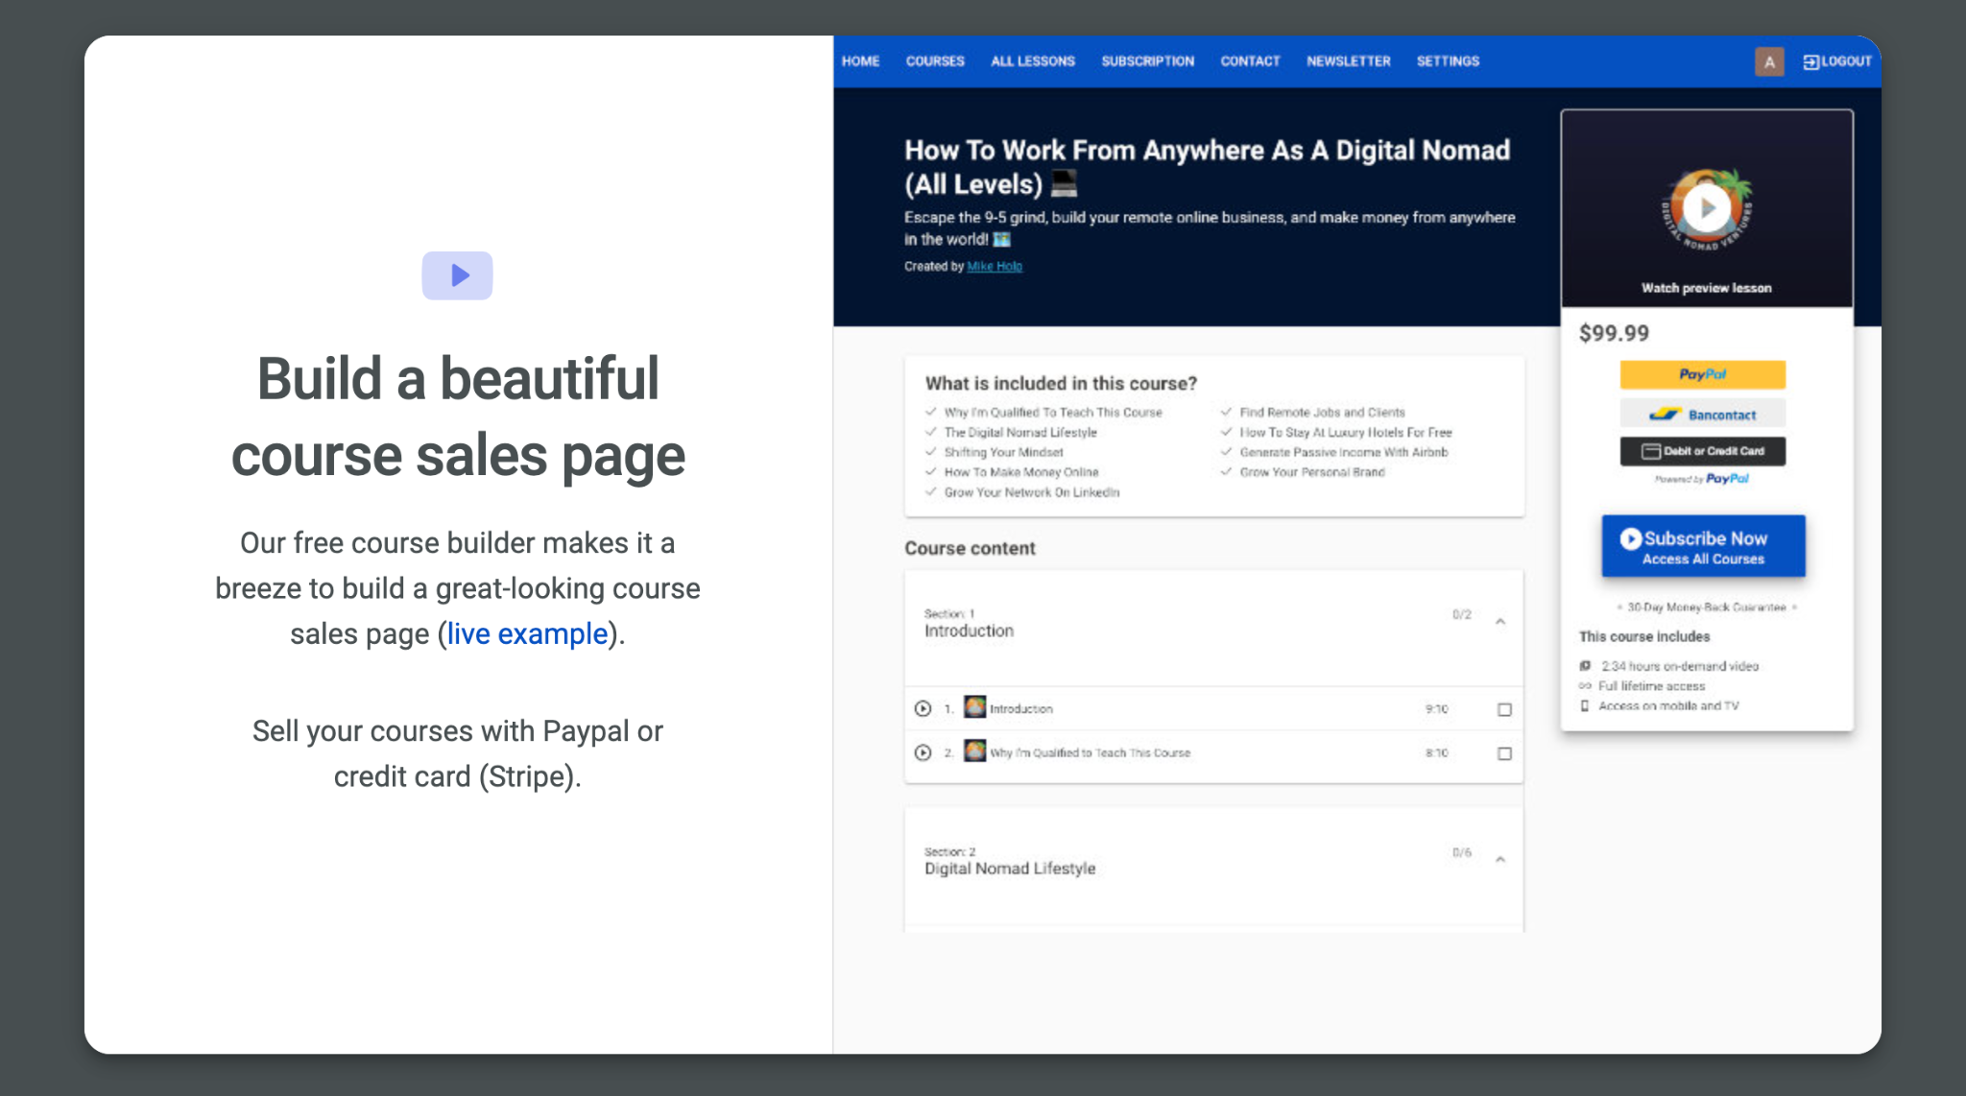Click the Introduction lesson thumbnail
1966x1096 pixels.
(x=974, y=707)
